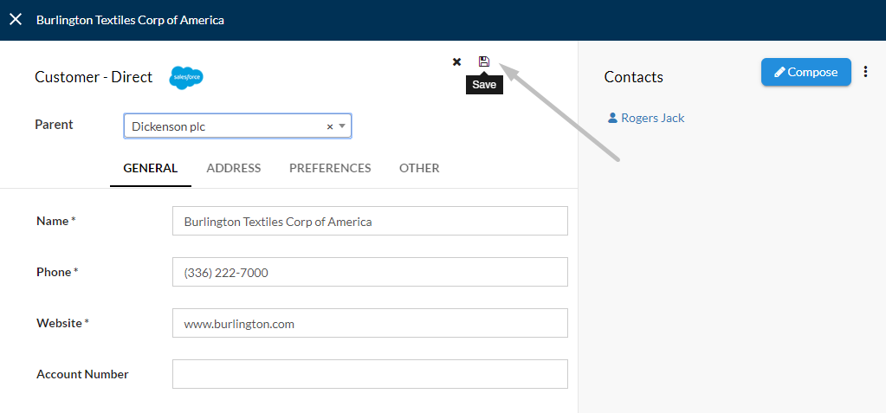The width and height of the screenshot is (886, 413).
Task: Click into the Website input field
Action: pyautogui.click(x=370, y=323)
